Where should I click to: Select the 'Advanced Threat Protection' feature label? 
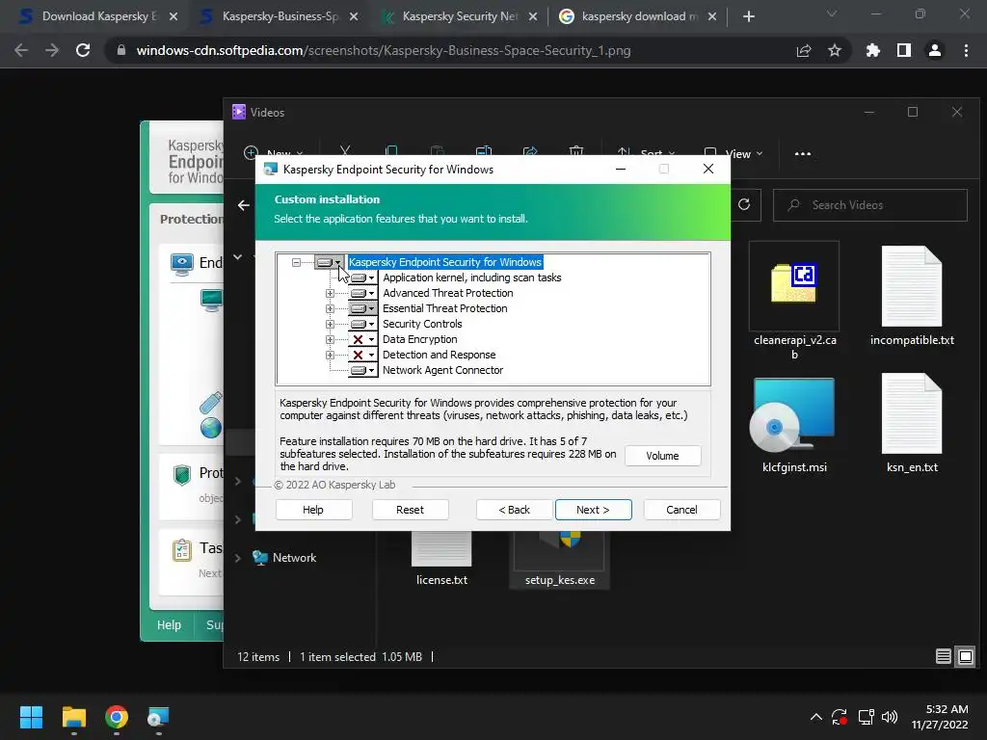pyautogui.click(x=447, y=293)
